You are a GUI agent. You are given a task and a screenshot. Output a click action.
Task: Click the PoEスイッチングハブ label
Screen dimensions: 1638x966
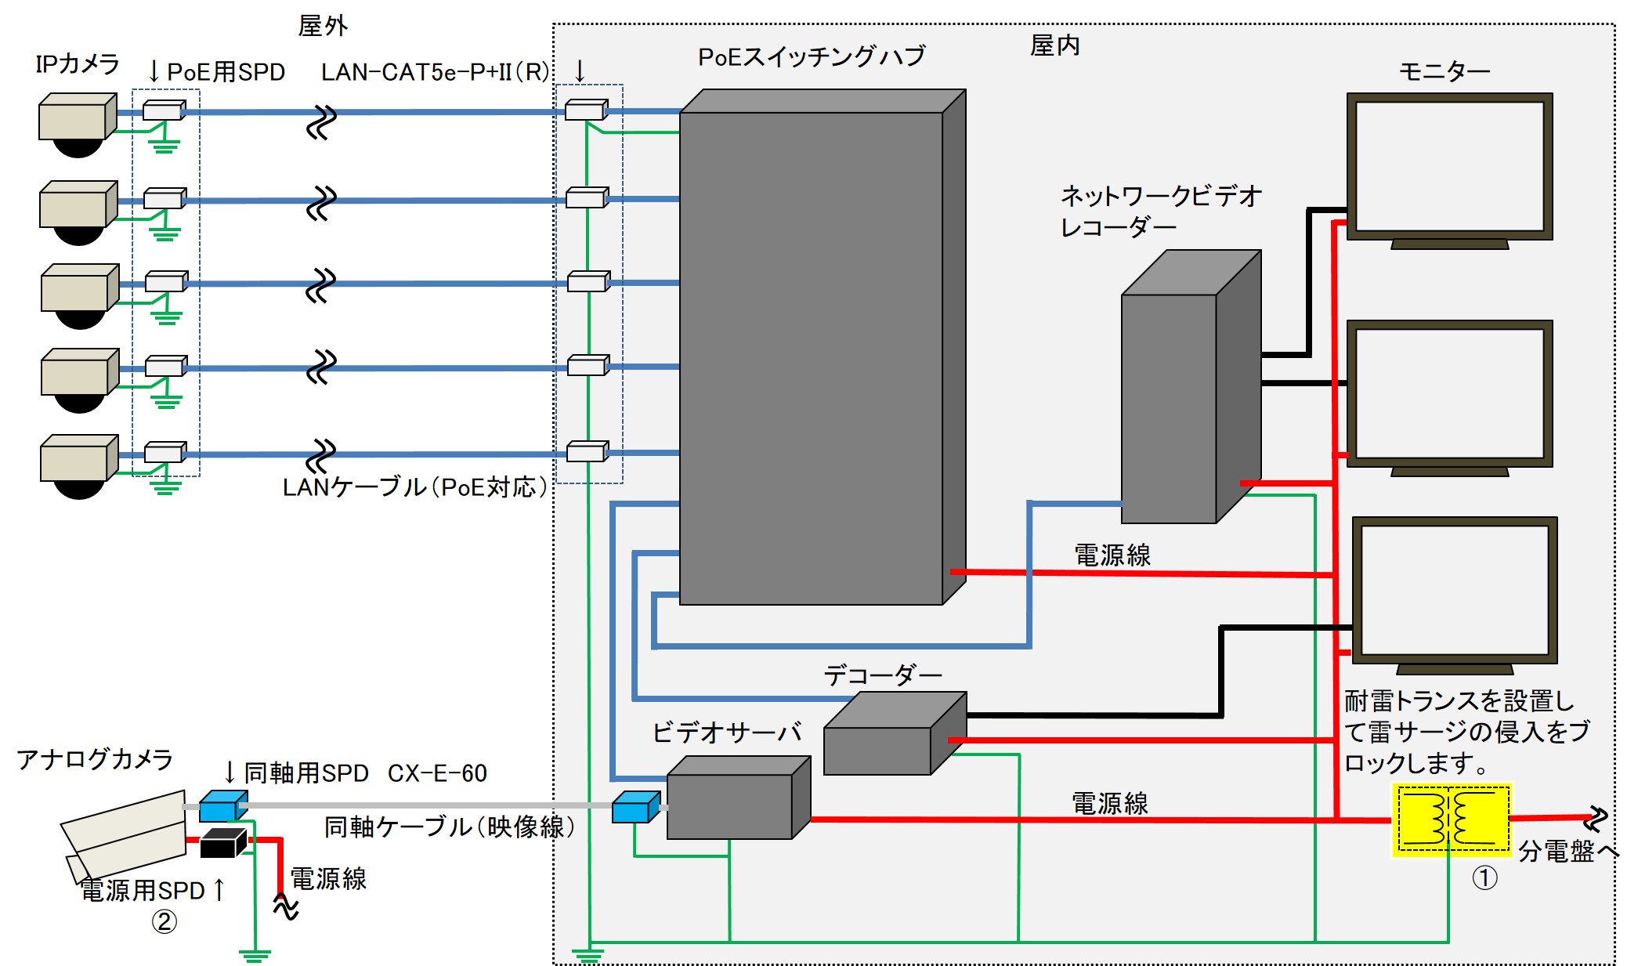(x=811, y=56)
